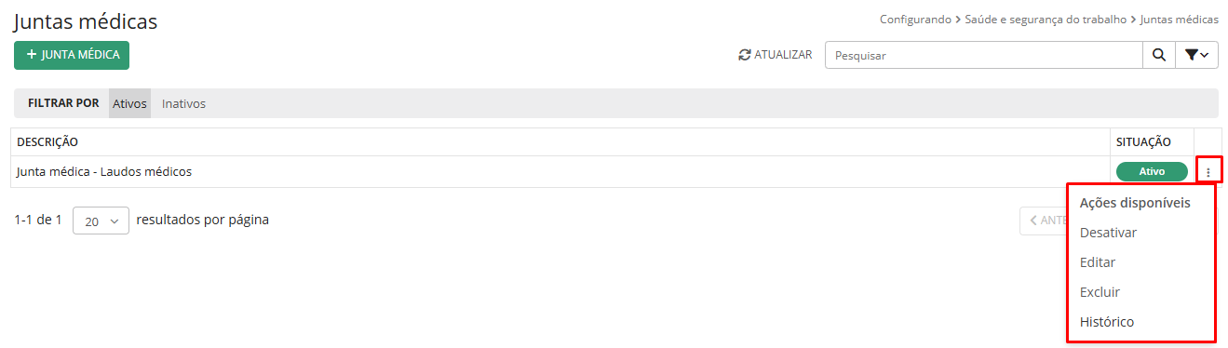Choose Excluir from the actions menu

tap(1100, 292)
